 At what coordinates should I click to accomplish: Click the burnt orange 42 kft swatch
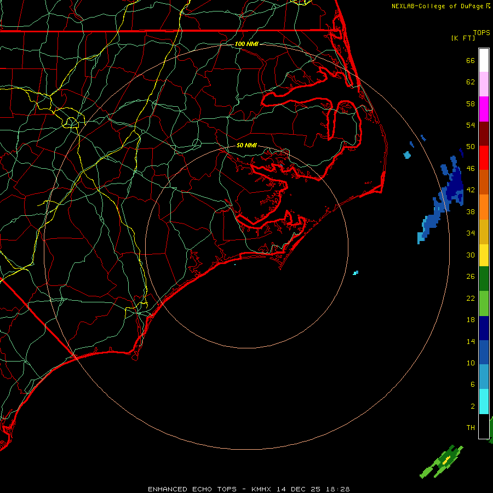pyautogui.click(x=484, y=182)
